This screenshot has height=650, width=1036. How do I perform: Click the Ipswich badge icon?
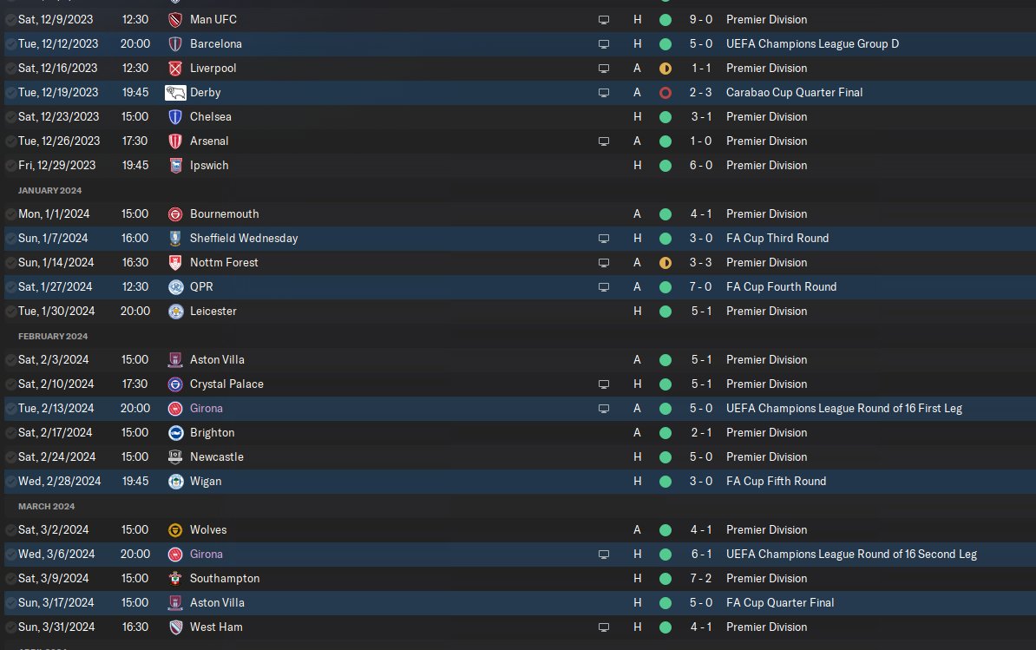click(x=175, y=165)
